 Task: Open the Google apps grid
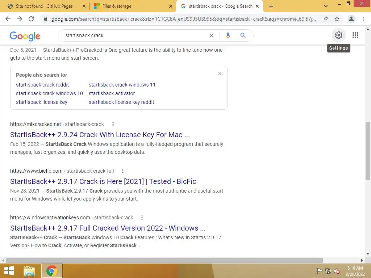pos(355,35)
